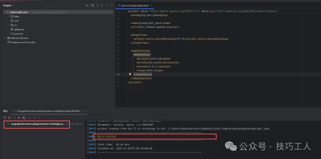Open pom.xml in the project tree
The image size is (321, 159).
coord(18,34)
